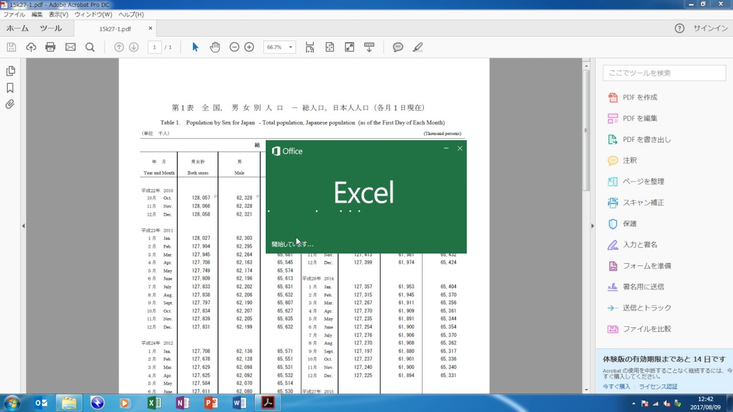Image resolution: width=733 pixels, height=412 pixels.
Task: Close the Excel splash screen
Action: (x=460, y=148)
